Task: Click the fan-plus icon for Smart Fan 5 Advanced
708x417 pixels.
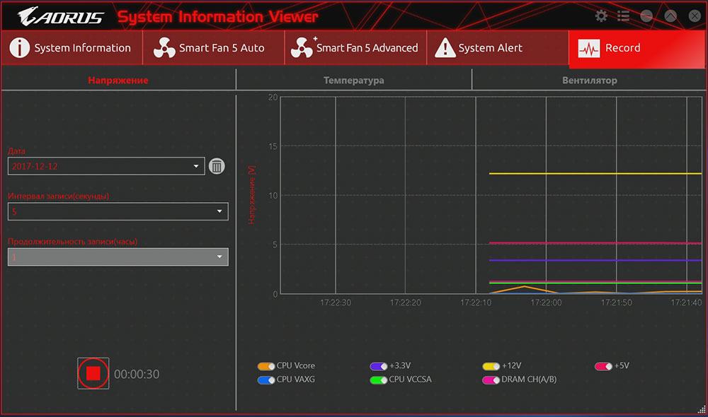Action: tap(302, 48)
